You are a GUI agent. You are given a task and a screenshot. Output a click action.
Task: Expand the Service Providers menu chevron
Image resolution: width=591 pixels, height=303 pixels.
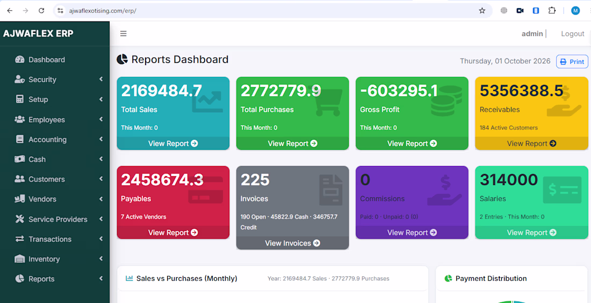point(101,219)
